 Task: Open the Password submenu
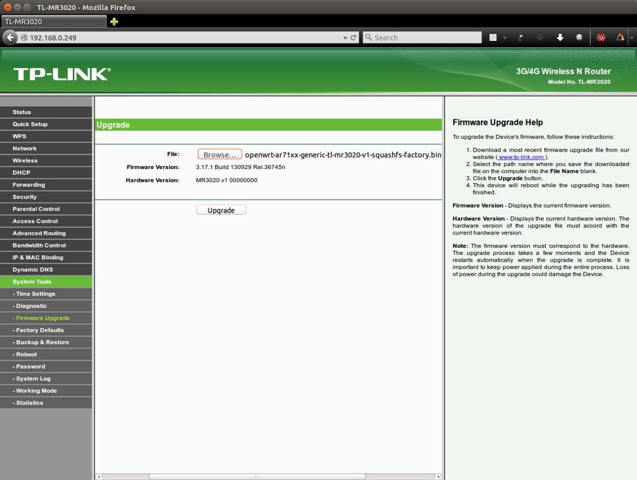tap(46, 367)
